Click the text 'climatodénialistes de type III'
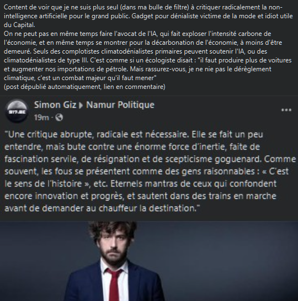The width and height of the screenshot is (298, 301). (46, 60)
